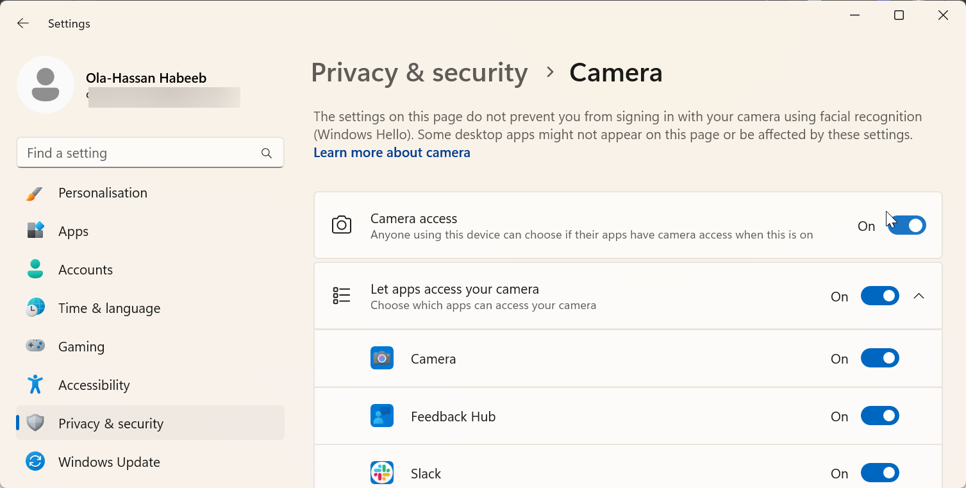This screenshot has width=966, height=488.
Task: Click the Feedback Hub app icon
Action: pyautogui.click(x=382, y=416)
